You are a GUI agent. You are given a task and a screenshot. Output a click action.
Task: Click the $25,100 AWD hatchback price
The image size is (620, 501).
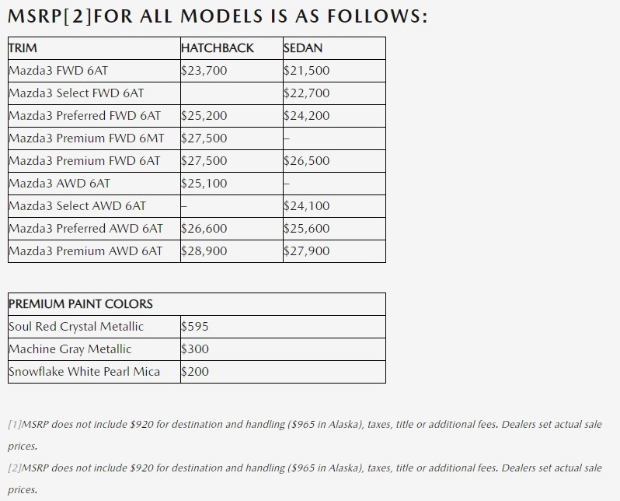[204, 184]
